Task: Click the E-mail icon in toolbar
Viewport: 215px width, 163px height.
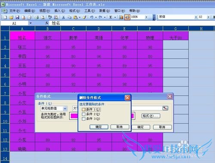Action: click(29, 17)
